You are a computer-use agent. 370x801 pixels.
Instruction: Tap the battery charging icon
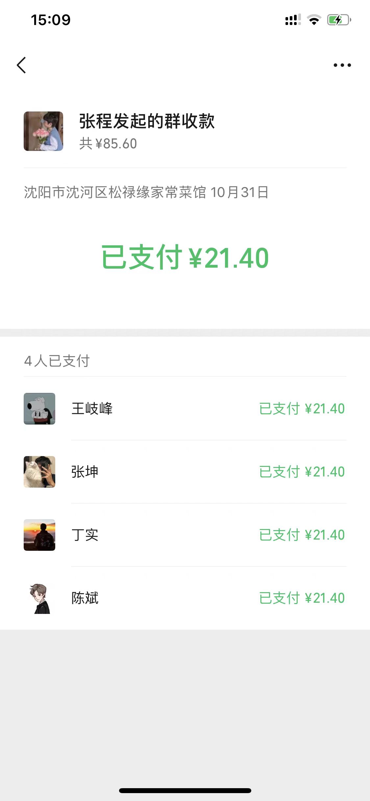pyautogui.click(x=339, y=20)
